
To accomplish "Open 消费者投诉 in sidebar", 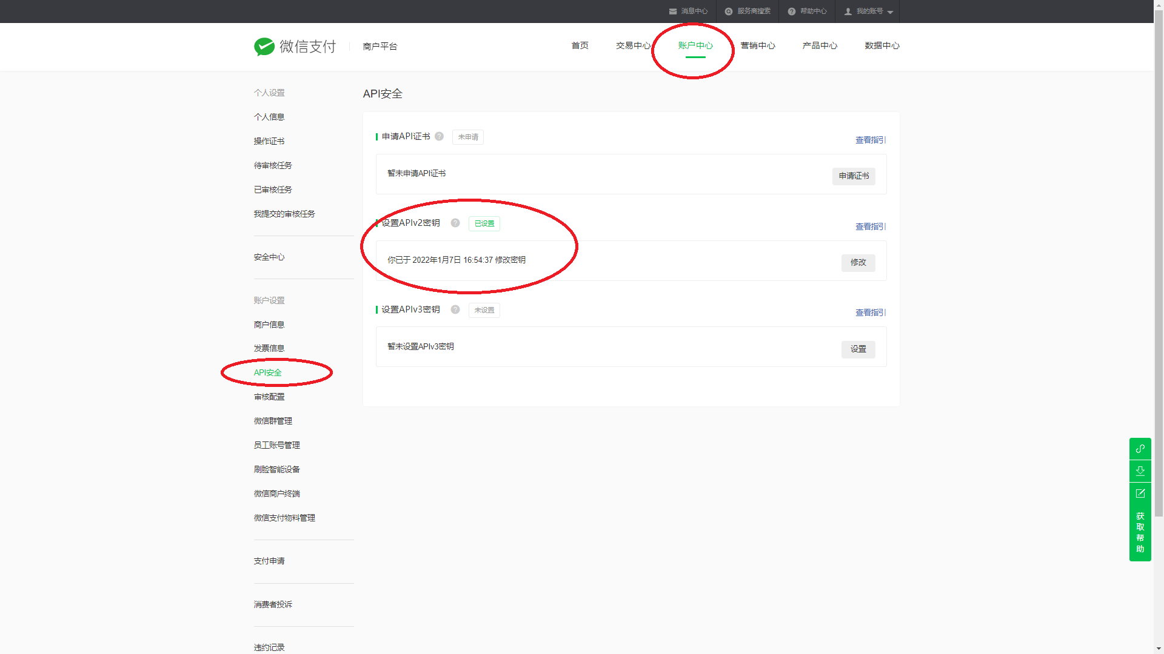I will coord(273,604).
